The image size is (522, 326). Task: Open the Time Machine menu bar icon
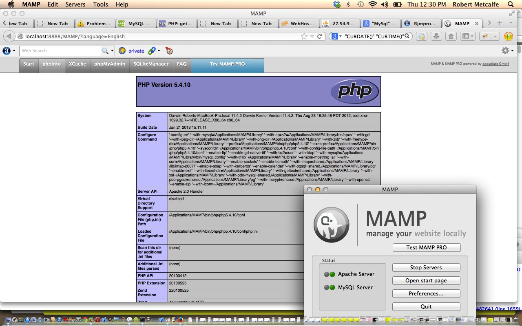[x=360, y=4]
